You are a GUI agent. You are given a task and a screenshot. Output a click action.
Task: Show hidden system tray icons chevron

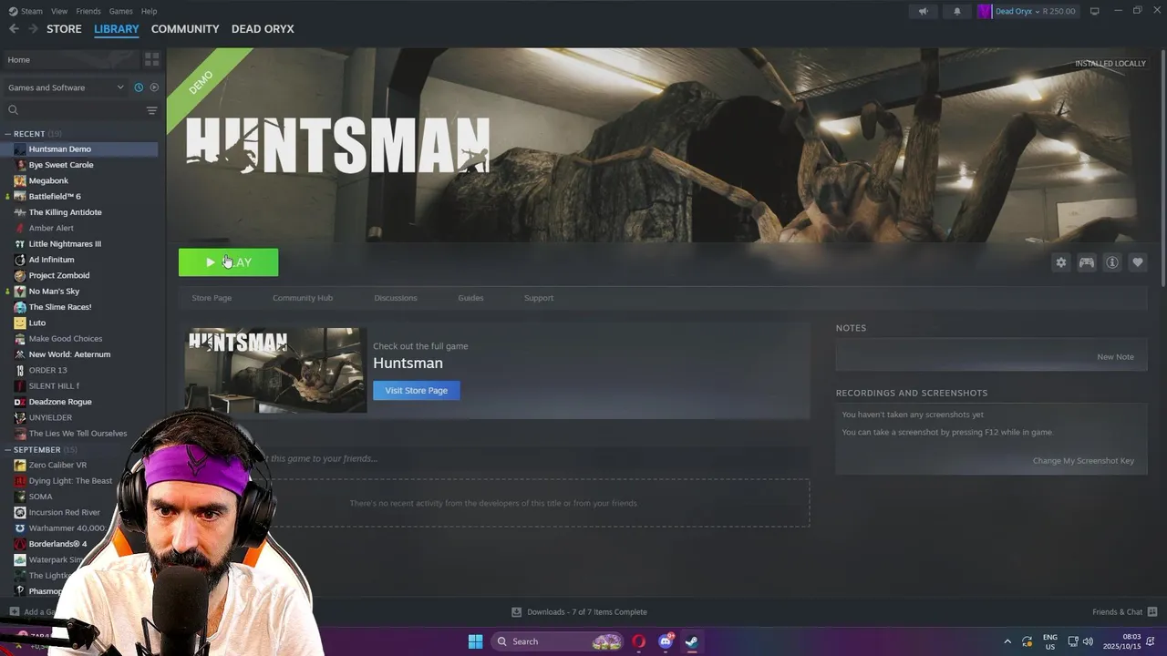click(1007, 641)
